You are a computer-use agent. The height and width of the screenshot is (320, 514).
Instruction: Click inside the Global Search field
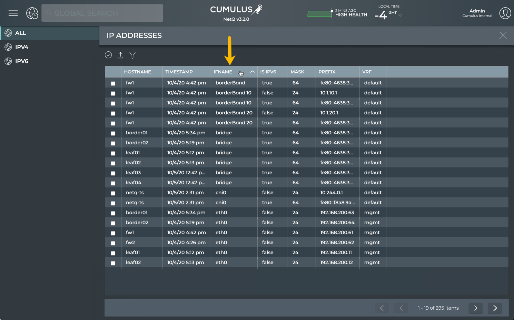tap(102, 13)
